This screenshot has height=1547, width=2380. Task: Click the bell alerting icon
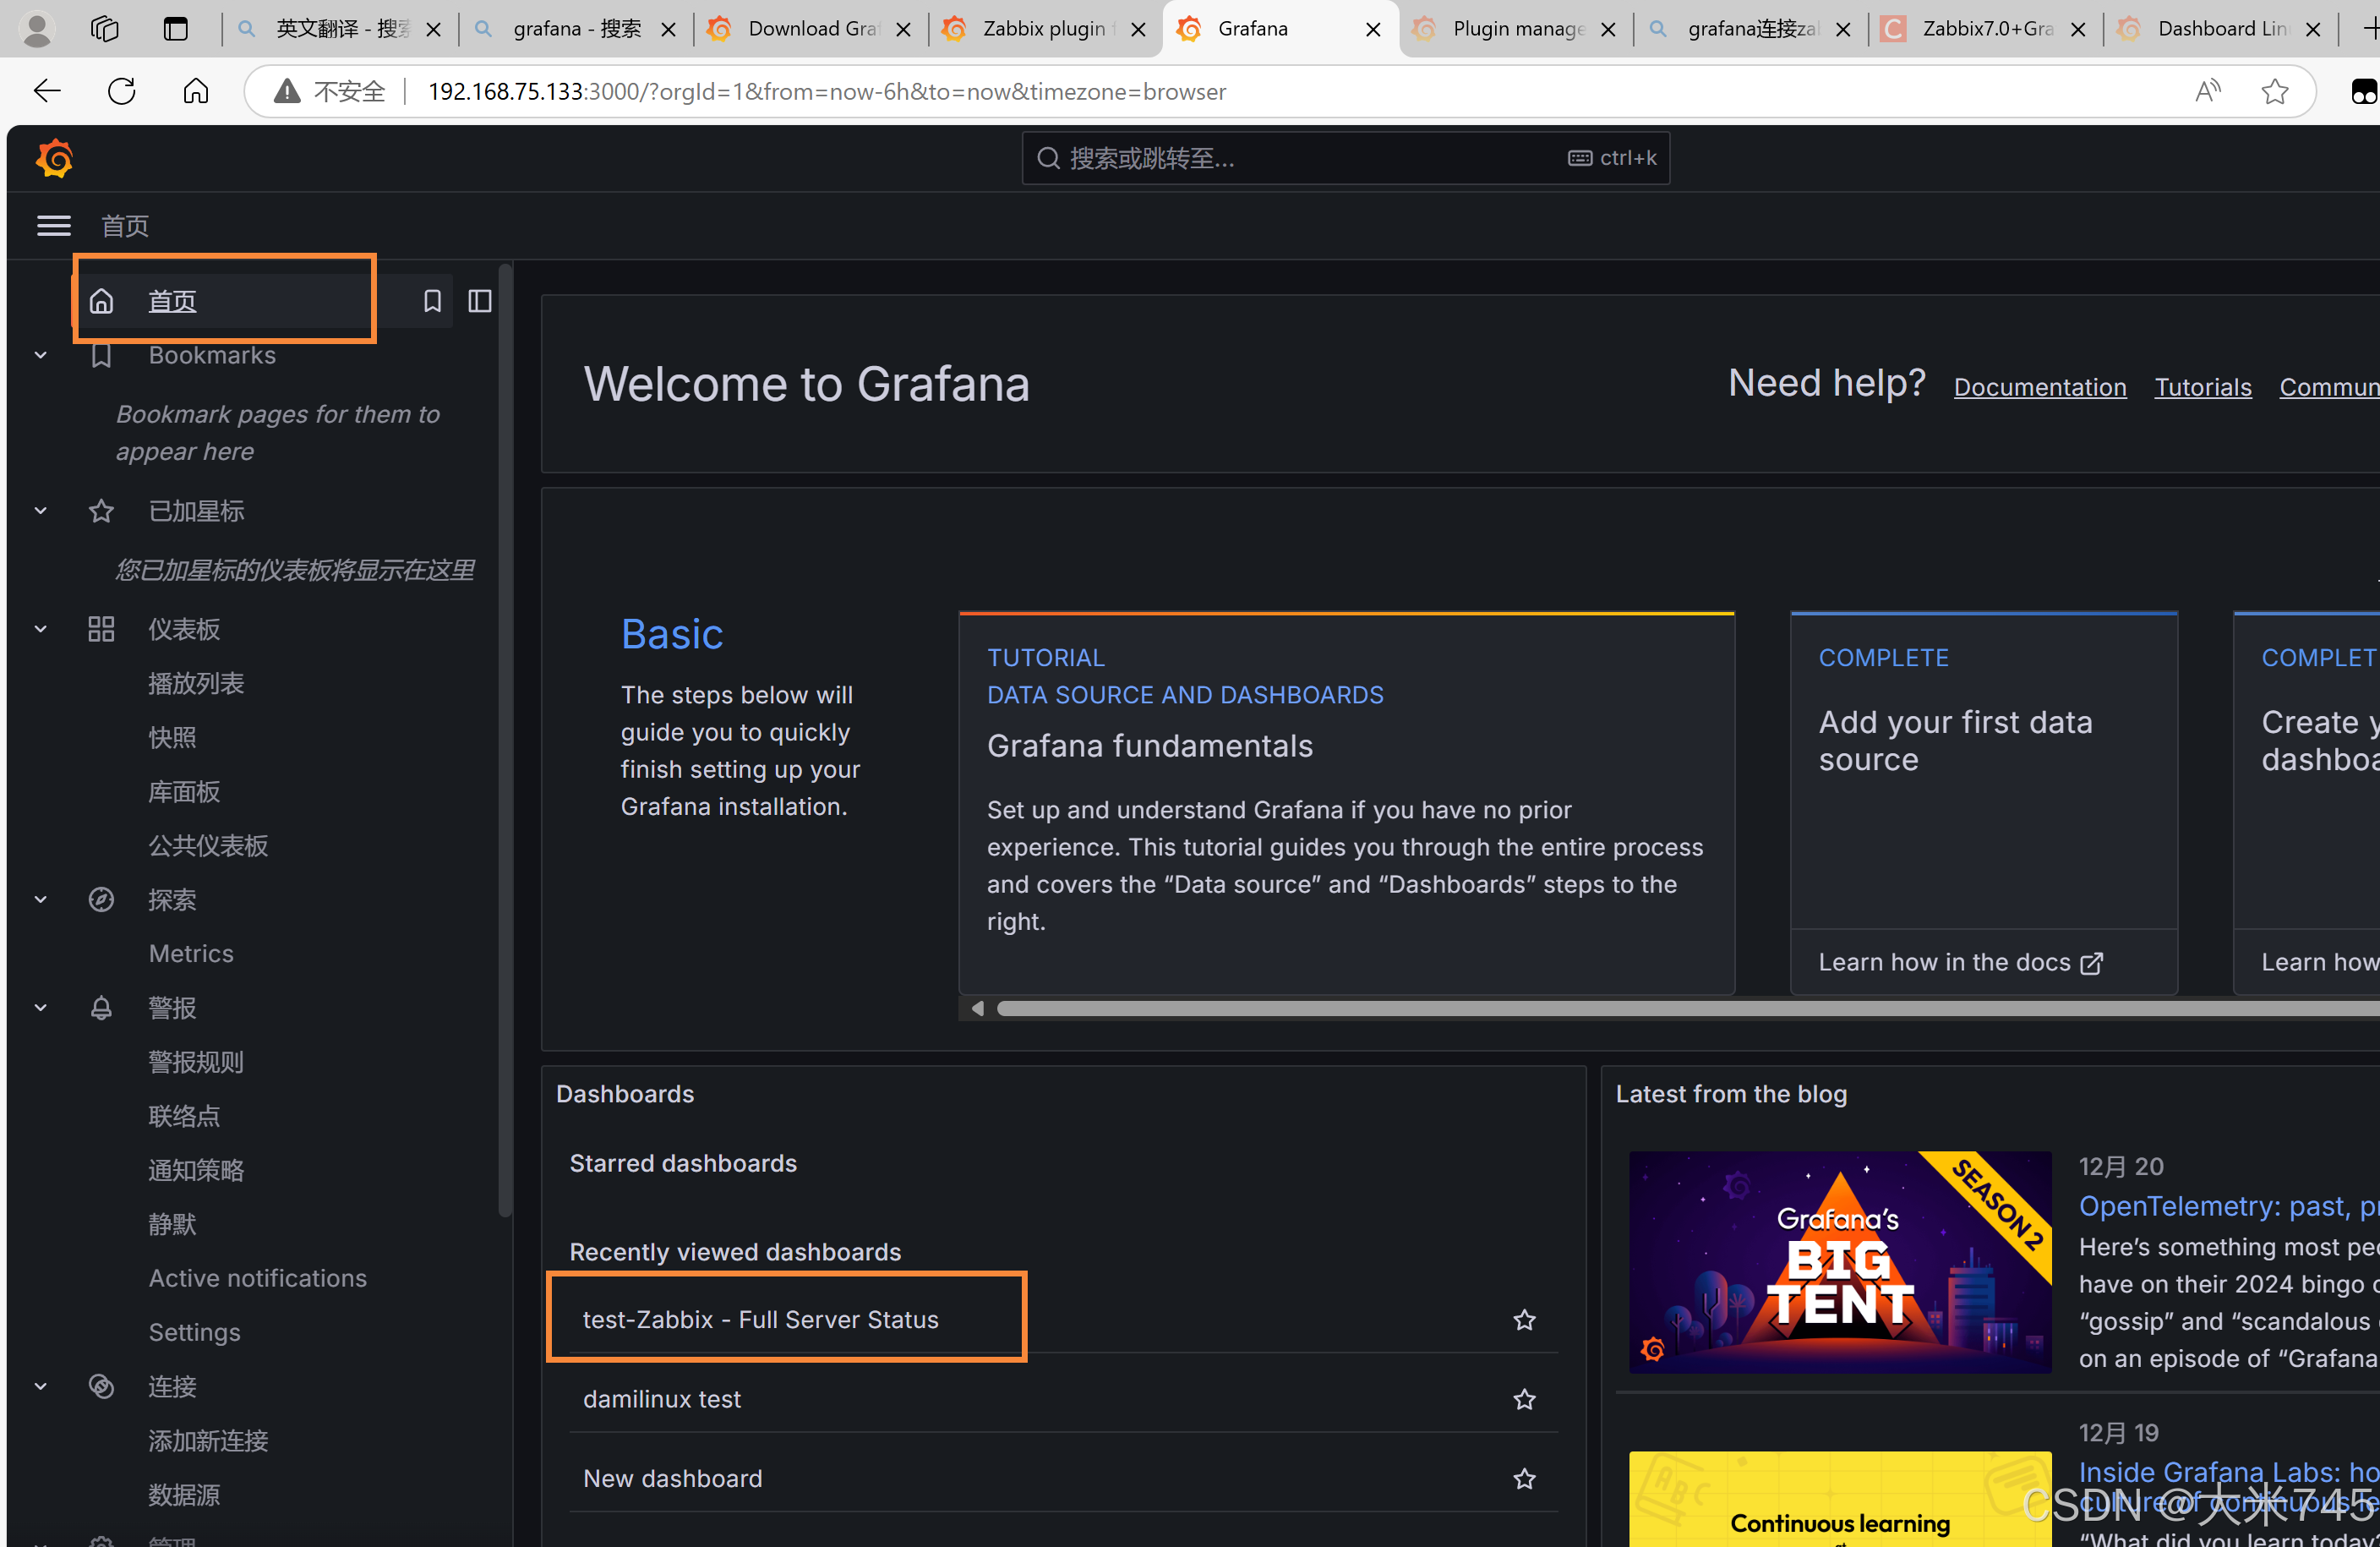click(101, 1007)
